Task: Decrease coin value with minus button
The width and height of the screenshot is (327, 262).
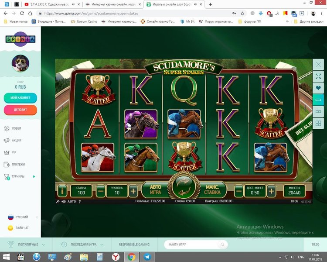Action: 238,190
